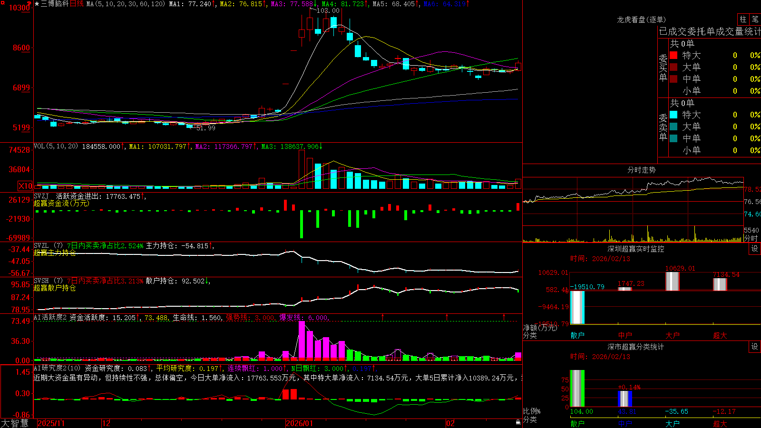
Task: Click the cyan 特大 sell-order color swatch
Action: 673,115
